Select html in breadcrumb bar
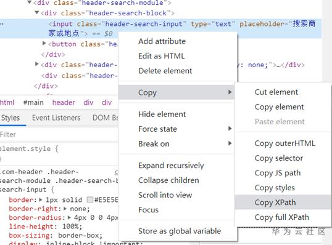Image resolution: width=332 pixels, height=245 pixels. (x=7, y=102)
